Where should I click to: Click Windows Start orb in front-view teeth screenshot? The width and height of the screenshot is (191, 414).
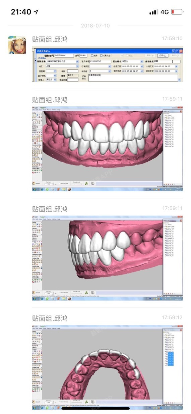tap(35, 189)
